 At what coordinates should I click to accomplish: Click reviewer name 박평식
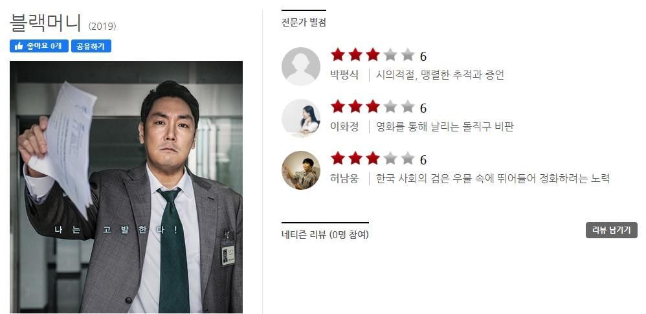(344, 75)
